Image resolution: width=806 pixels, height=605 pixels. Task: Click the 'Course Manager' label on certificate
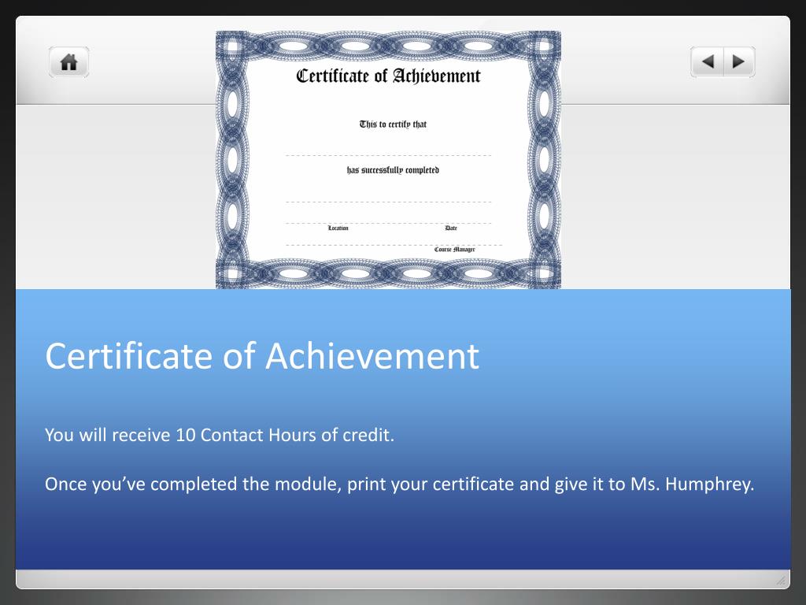454,249
